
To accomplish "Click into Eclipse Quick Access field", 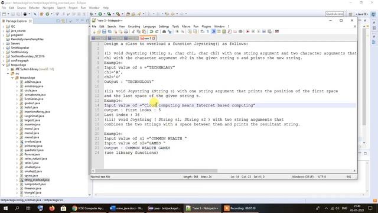I will coord(334,14).
